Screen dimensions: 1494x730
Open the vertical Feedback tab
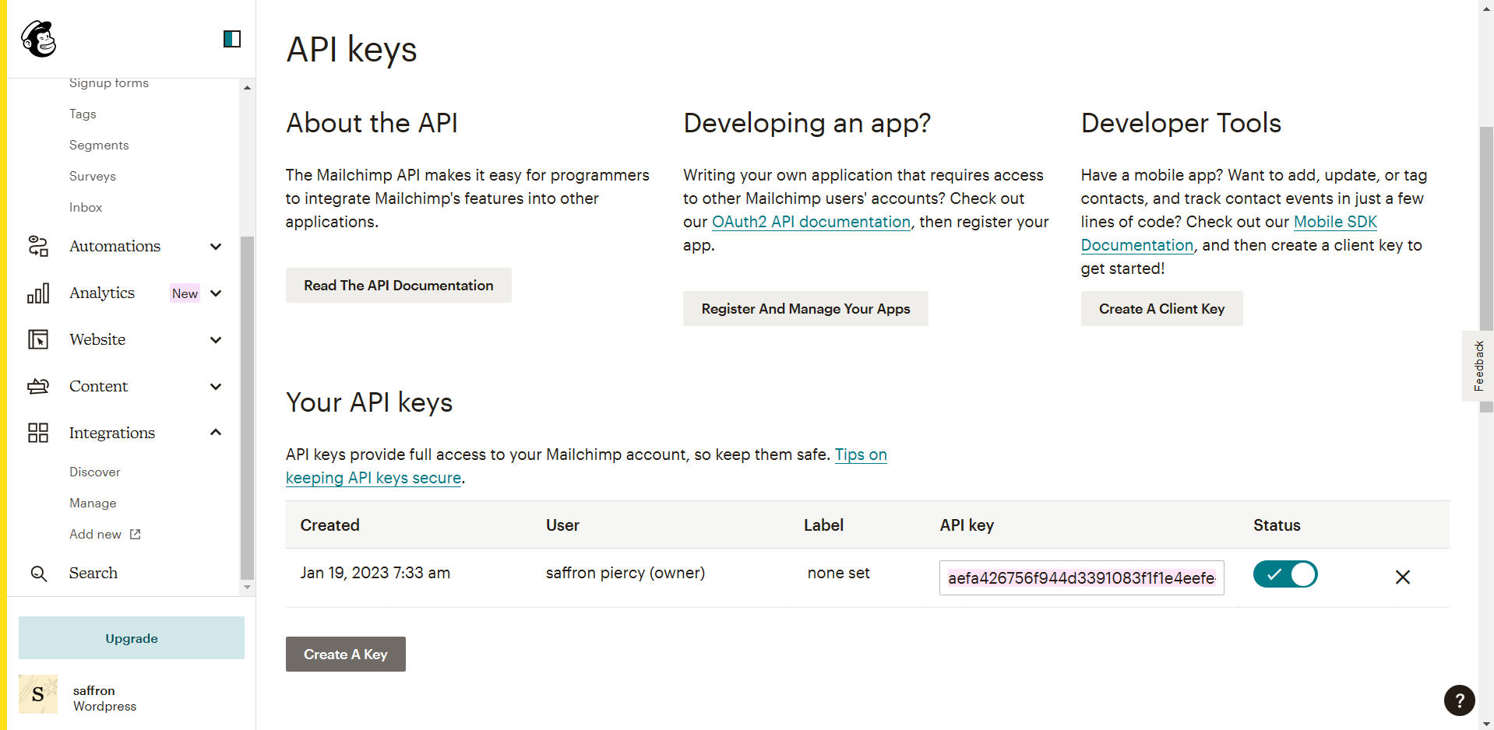[1478, 366]
